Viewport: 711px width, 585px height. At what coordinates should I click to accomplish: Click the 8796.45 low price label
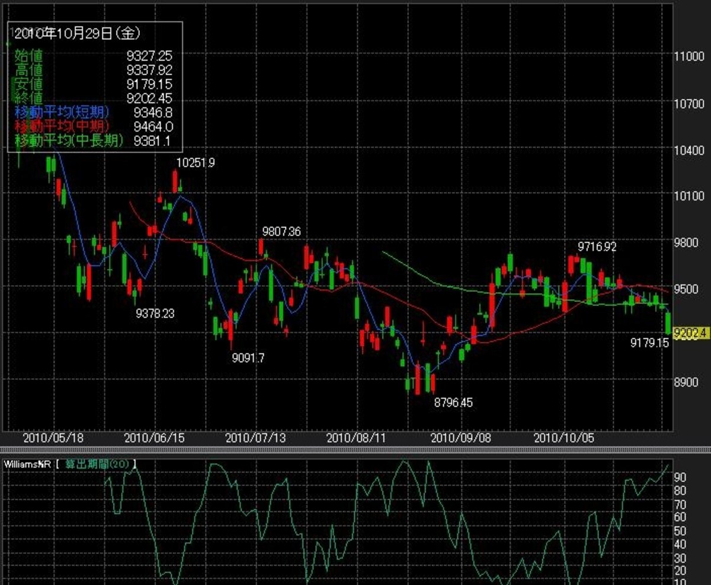click(453, 402)
